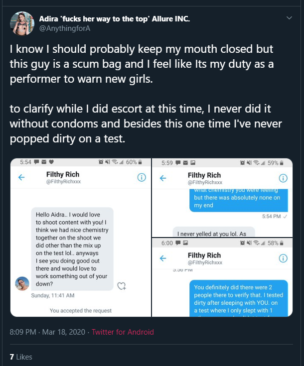Open the tweet options chevron menu

tap(289, 18)
